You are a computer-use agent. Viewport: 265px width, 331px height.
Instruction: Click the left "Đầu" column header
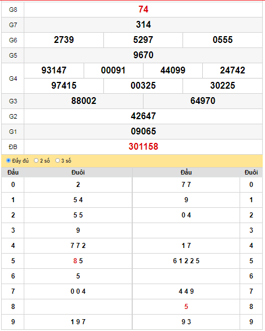13,172
